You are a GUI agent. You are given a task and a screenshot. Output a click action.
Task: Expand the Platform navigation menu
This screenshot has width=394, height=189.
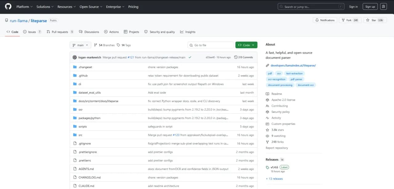[x=24, y=7]
